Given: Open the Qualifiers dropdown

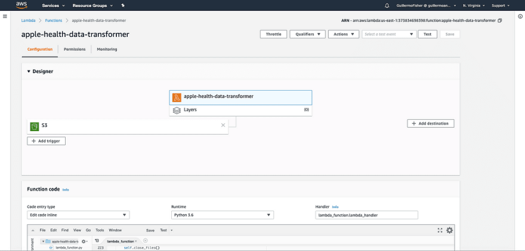Looking at the screenshot, I should pyautogui.click(x=308, y=34).
